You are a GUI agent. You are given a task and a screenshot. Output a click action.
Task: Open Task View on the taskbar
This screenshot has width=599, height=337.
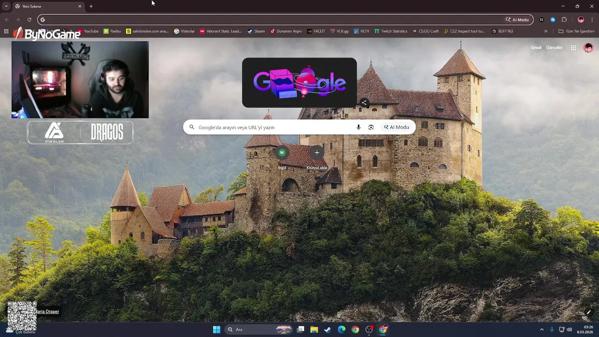301,330
